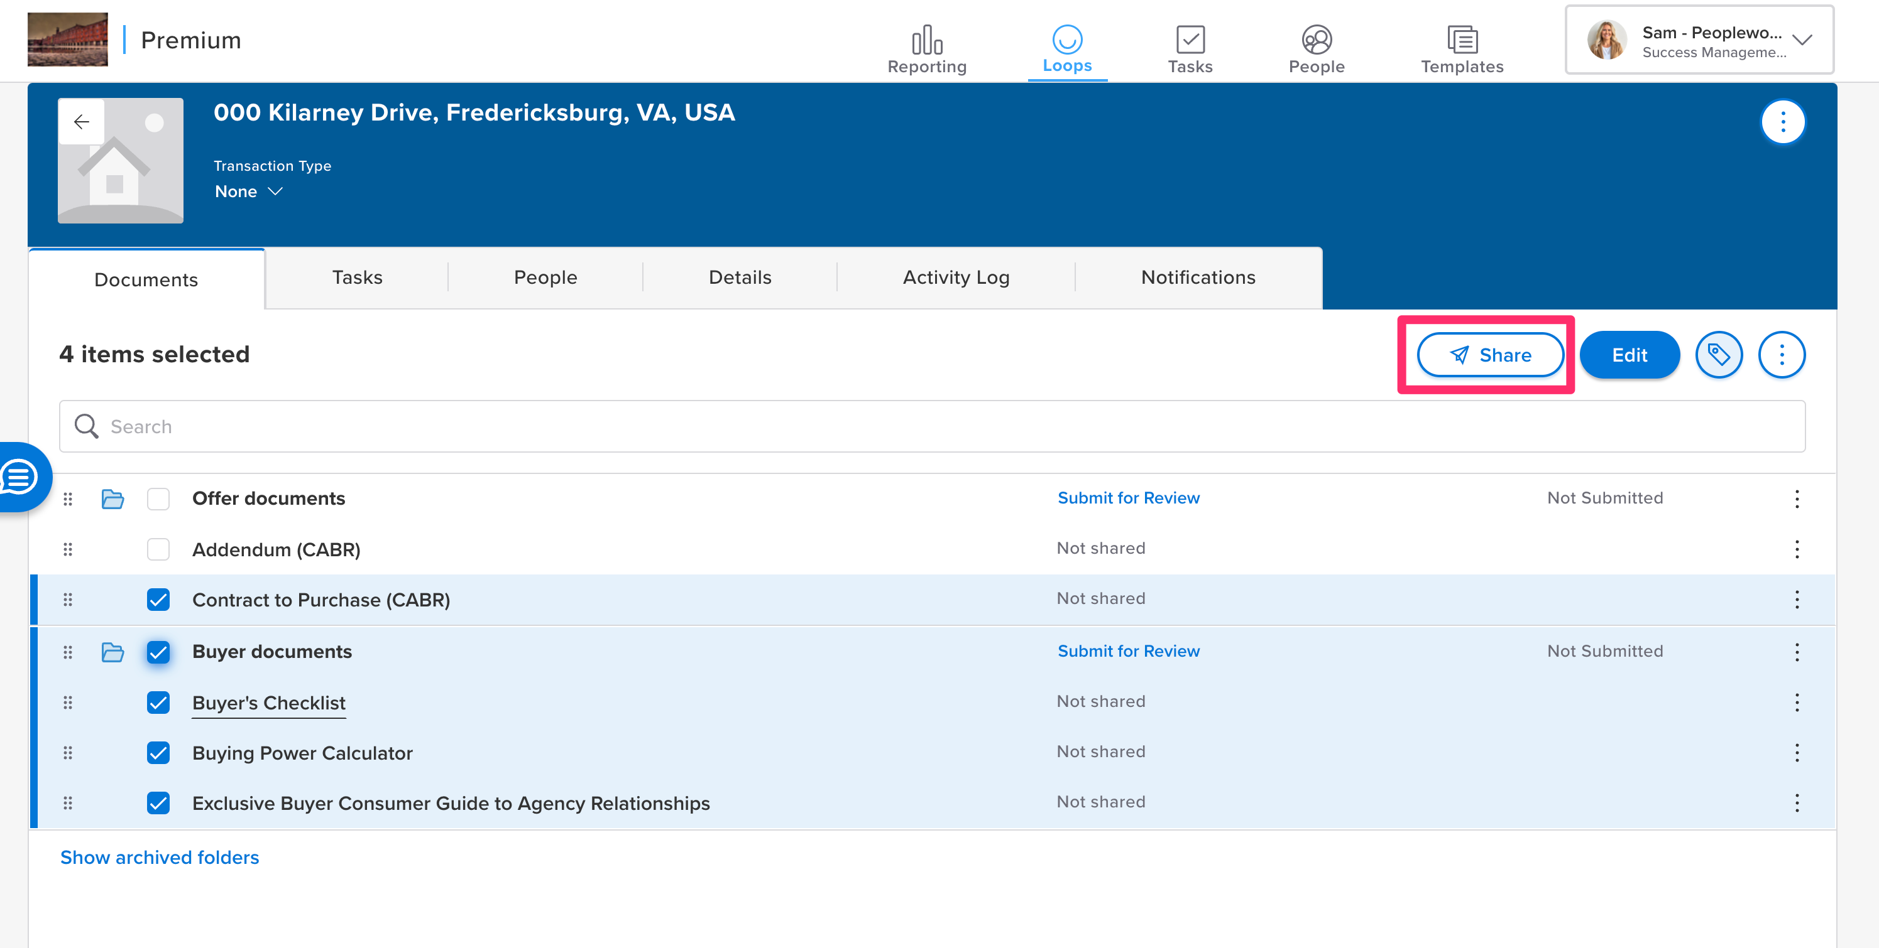
Task: Switch to the Notifications tab
Action: tap(1198, 277)
